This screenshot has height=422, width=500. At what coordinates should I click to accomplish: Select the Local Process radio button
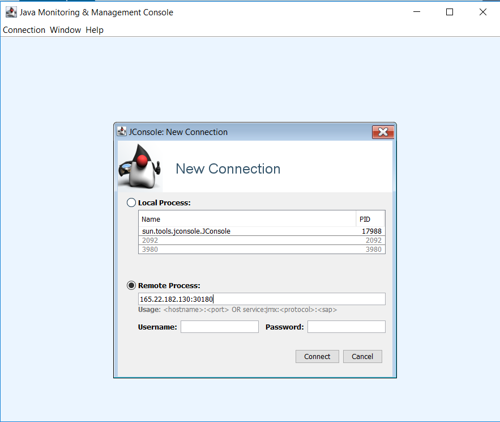[x=131, y=202]
